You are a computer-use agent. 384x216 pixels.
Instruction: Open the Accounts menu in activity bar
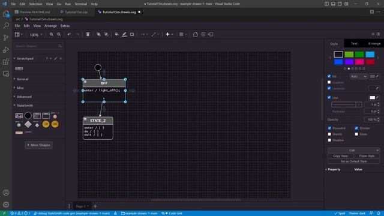6,193
